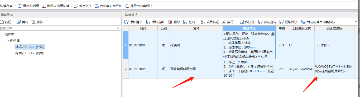The height and width of the screenshot is (97, 360).
Task: Click the 编码 column header
Action: point(143,28)
